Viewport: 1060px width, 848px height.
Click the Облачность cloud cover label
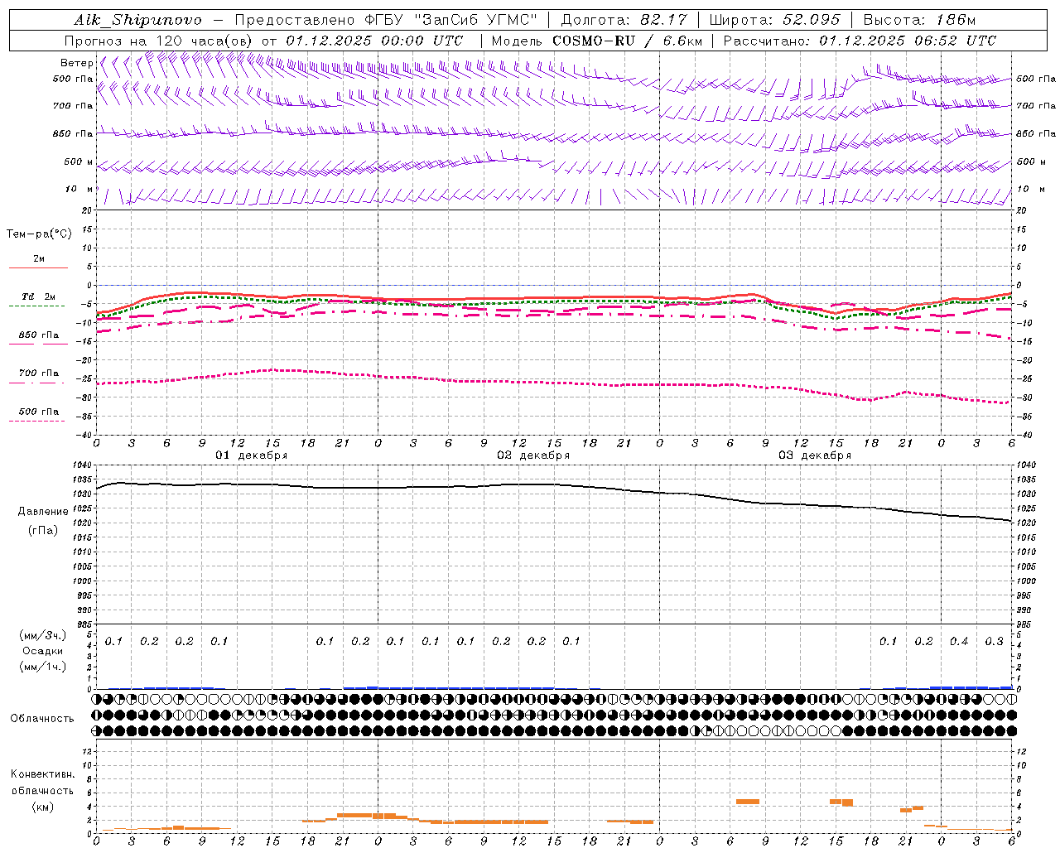[42, 718]
